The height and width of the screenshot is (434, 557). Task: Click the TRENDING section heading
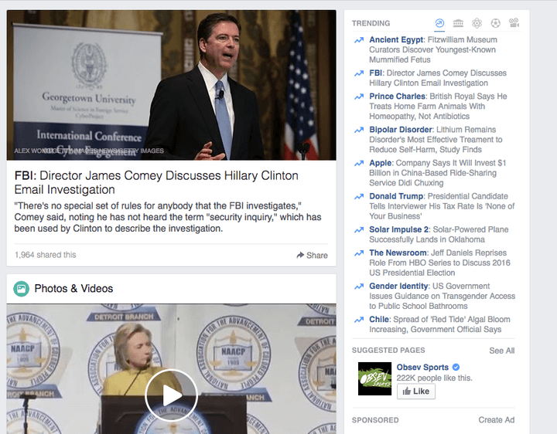(371, 23)
